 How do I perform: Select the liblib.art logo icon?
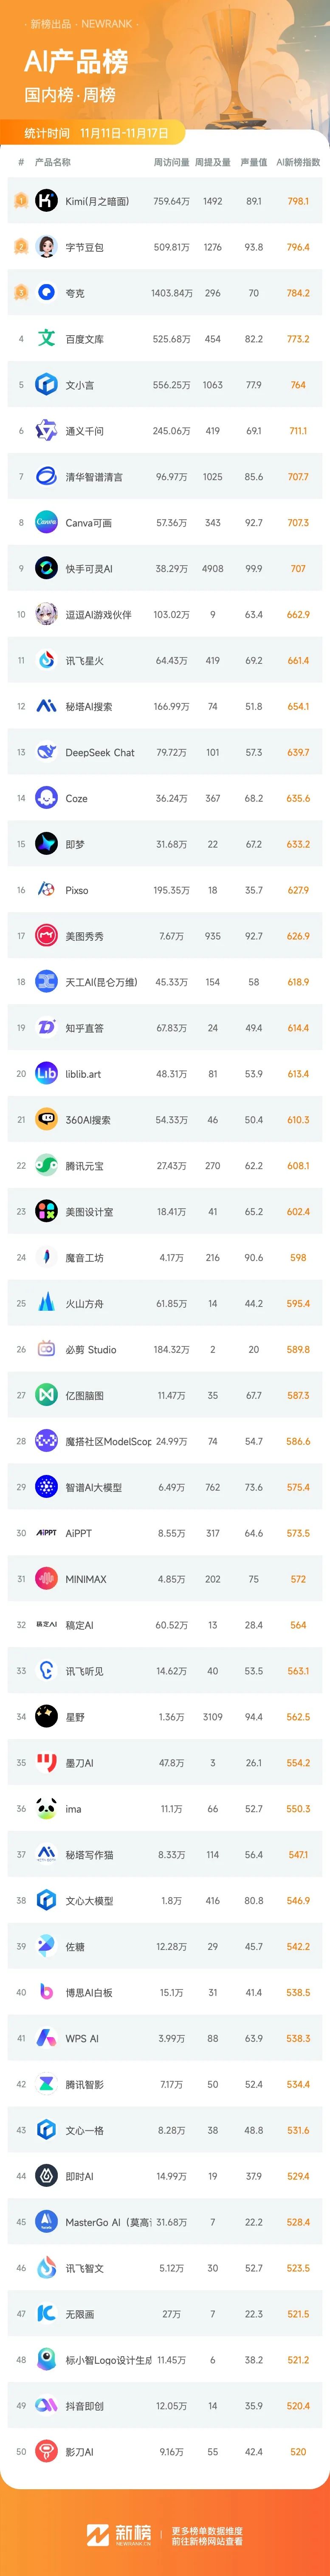(46, 1074)
